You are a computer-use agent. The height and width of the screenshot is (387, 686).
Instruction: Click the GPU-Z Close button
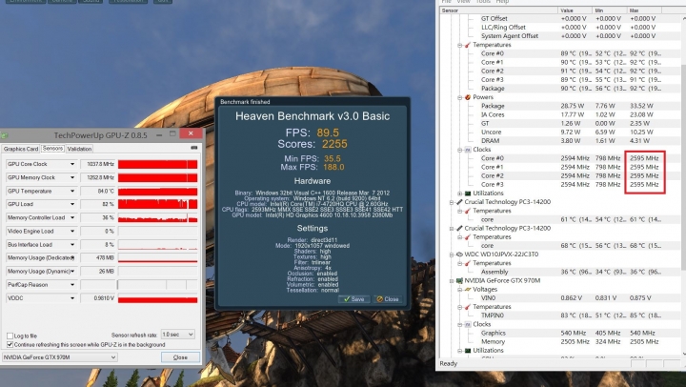180,357
